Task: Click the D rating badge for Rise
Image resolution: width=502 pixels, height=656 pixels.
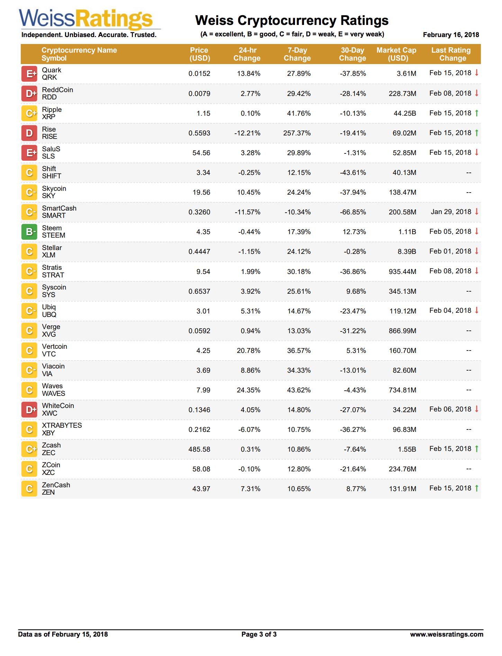Action: coord(29,133)
